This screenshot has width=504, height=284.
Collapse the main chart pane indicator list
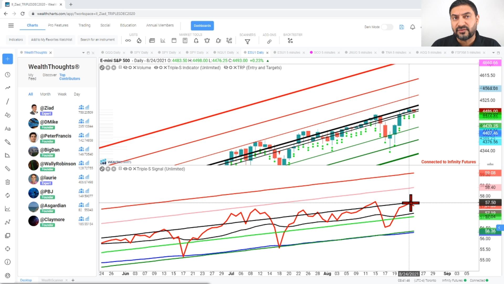point(120,67)
